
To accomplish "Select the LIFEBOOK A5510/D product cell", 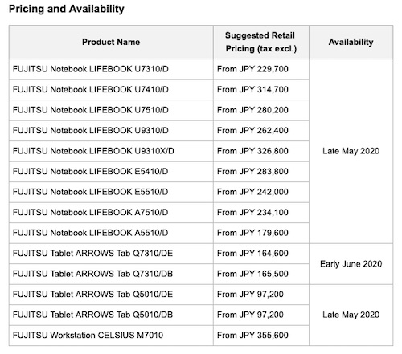I will click(x=111, y=233).
